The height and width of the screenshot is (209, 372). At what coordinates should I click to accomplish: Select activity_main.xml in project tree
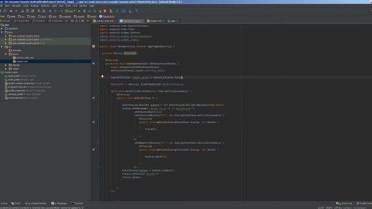[23, 57]
